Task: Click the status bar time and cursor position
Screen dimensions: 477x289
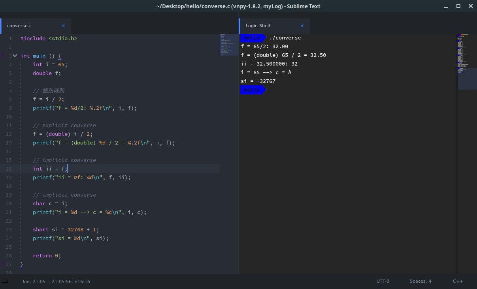Action: pyautogui.click(x=56, y=281)
